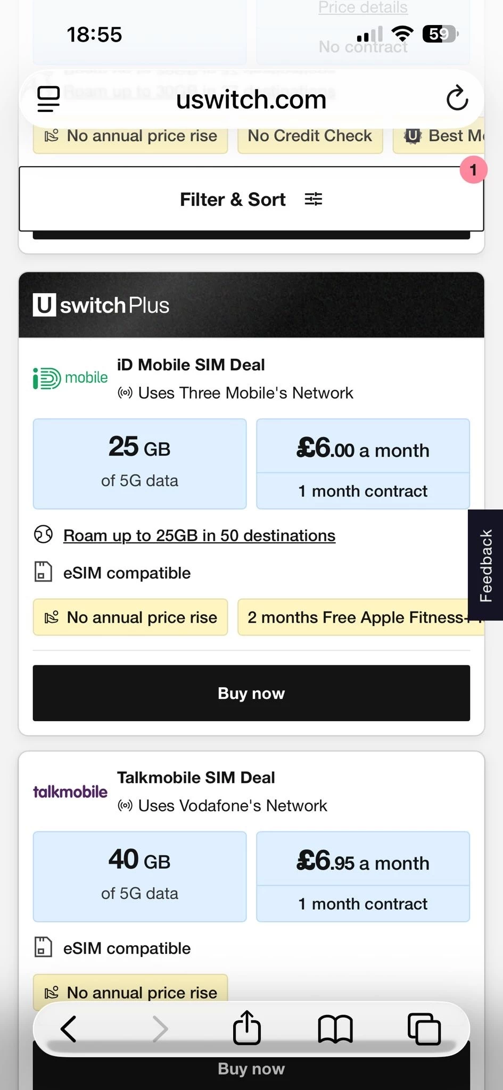Go back with Safari's back arrow

click(69, 1028)
